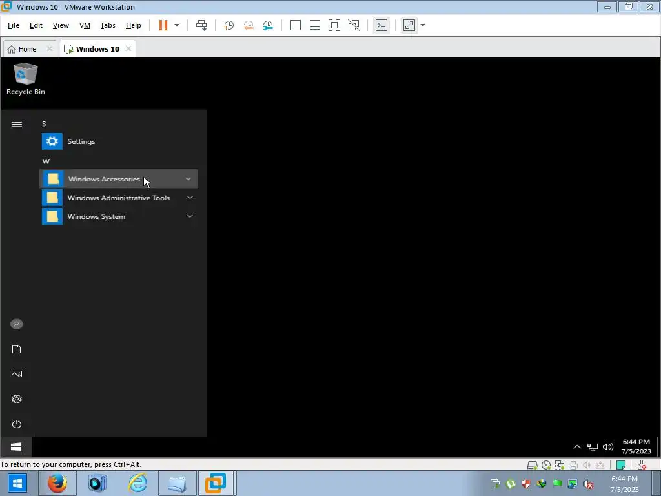Close the Home tab
Screen dimensions: 661x496
point(49,48)
